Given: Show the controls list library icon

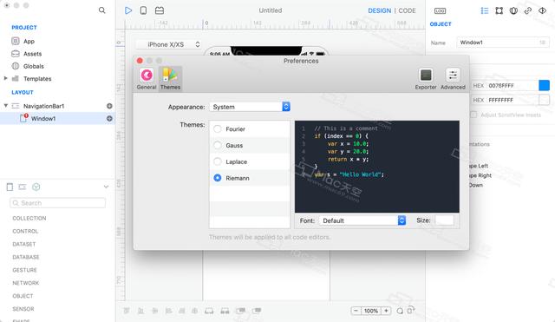Looking at the screenshot, I should (23, 187).
